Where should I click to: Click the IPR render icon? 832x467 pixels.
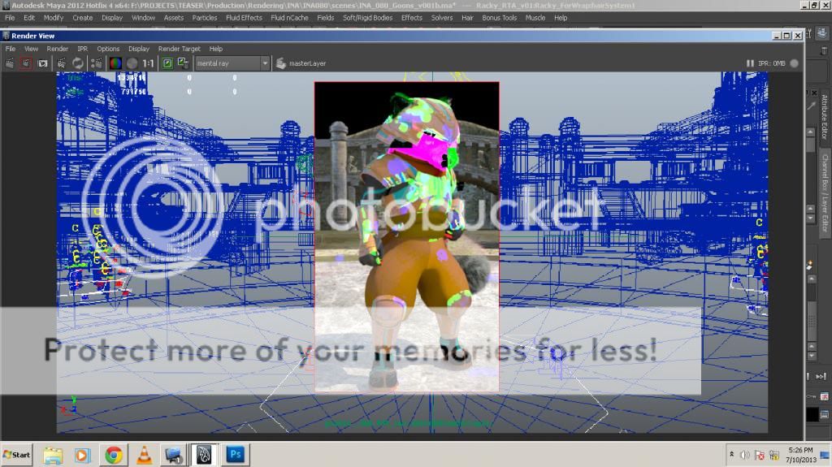[x=61, y=63]
